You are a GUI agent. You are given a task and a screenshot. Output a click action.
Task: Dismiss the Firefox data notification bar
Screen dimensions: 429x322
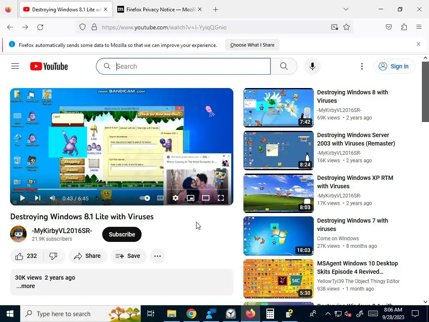coord(419,44)
